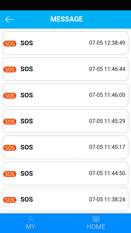Tap SOS badge of 11:44:50 message

tap(10, 174)
